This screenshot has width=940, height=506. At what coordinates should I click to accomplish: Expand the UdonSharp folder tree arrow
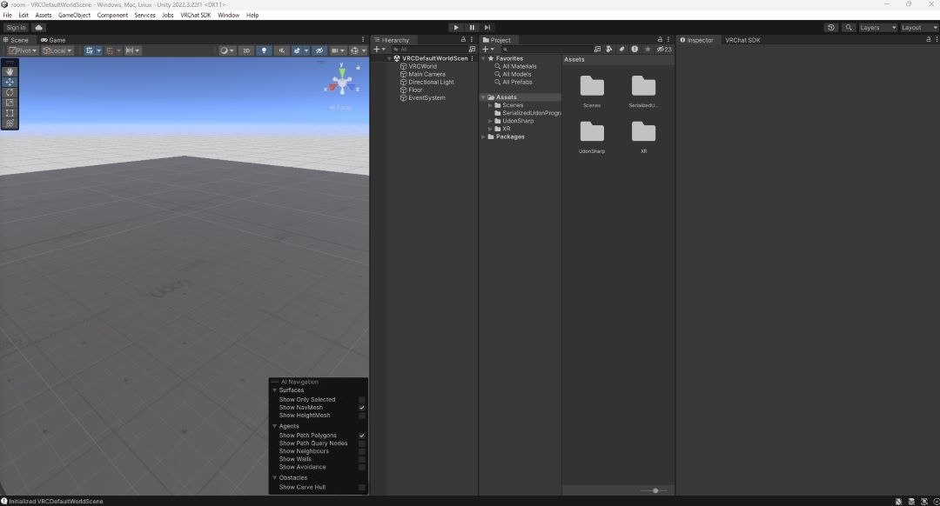click(490, 121)
